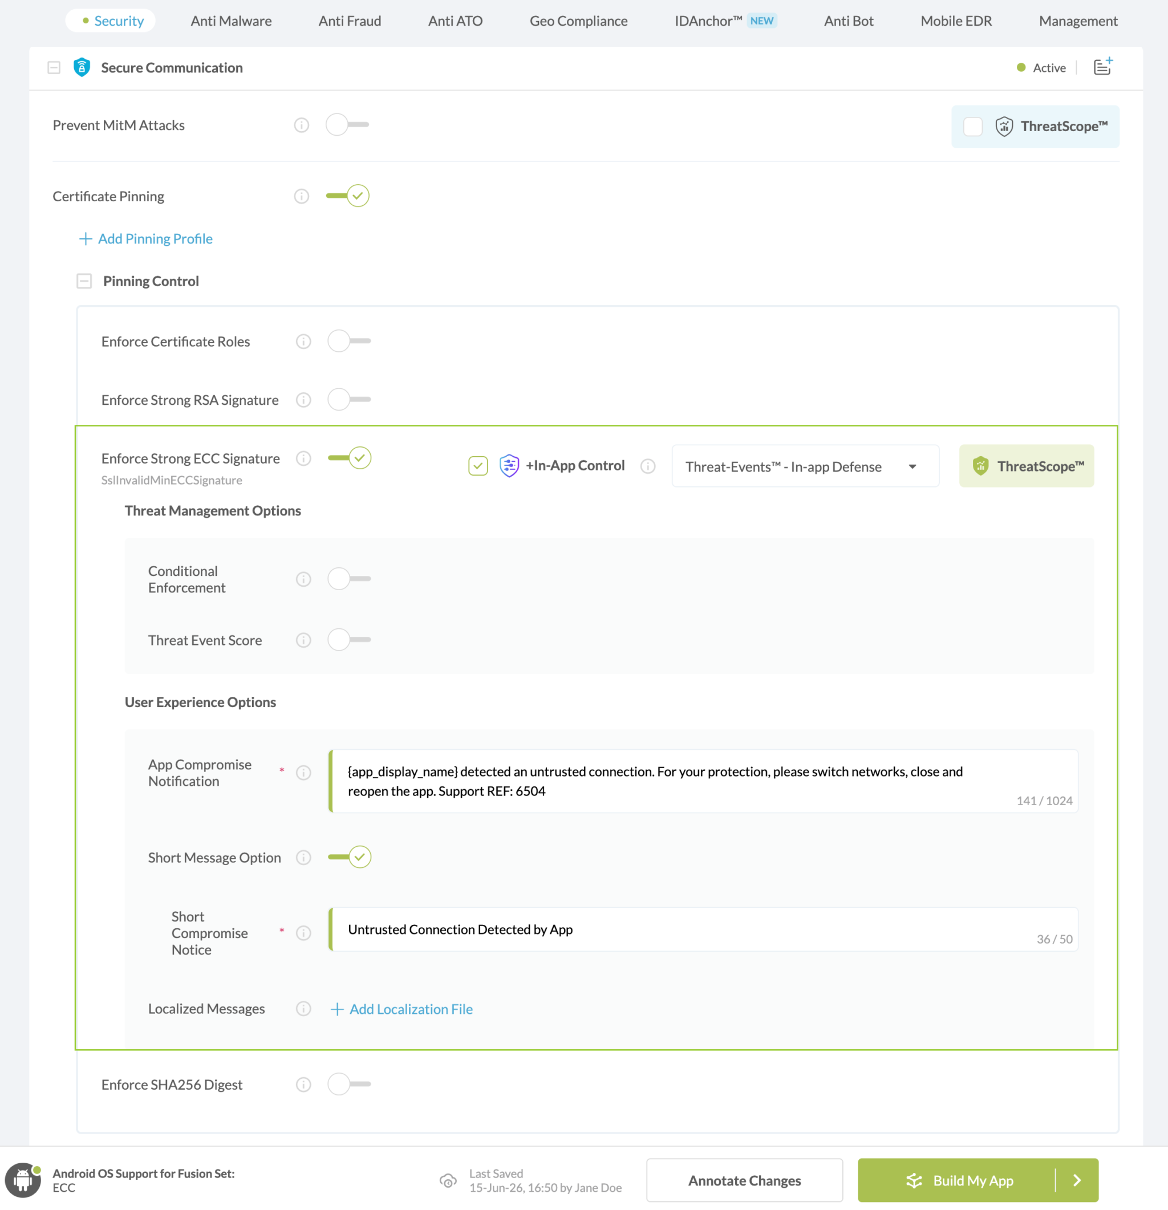Open info icon for Conditional Enforcement
The width and height of the screenshot is (1168, 1210).
[x=303, y=579]
